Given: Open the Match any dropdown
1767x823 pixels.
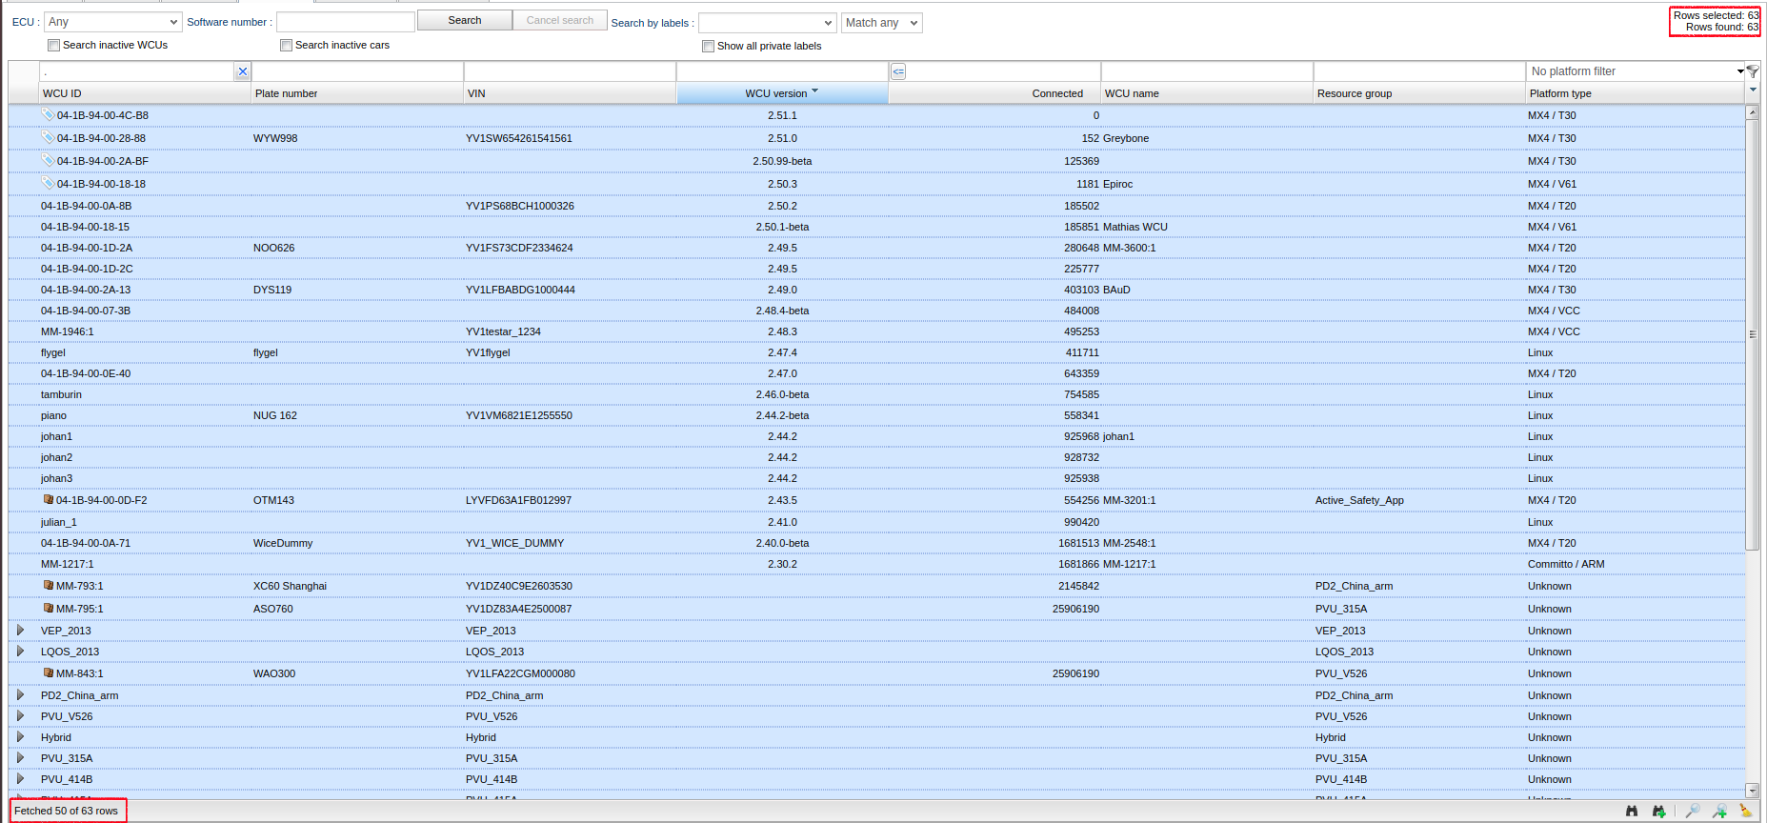Looking at the screenshot, I should point(881,23).
